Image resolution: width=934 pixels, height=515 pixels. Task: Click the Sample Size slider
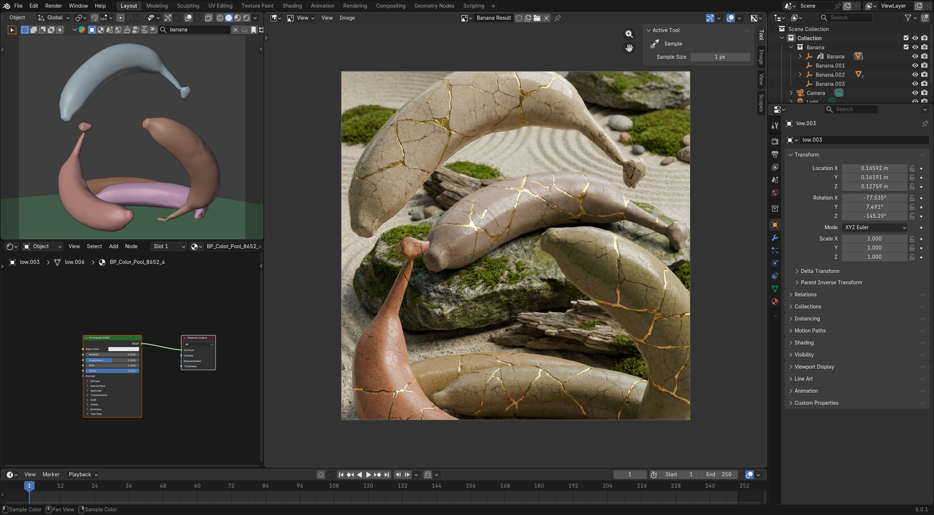[720, 57]
